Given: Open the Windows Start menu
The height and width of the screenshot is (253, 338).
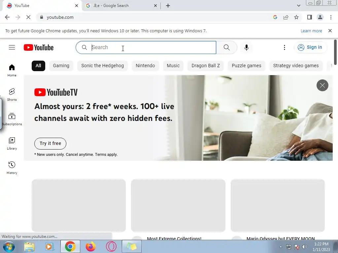Looking at the screenshot, I should pyautogui.click(x=9, y=246).
